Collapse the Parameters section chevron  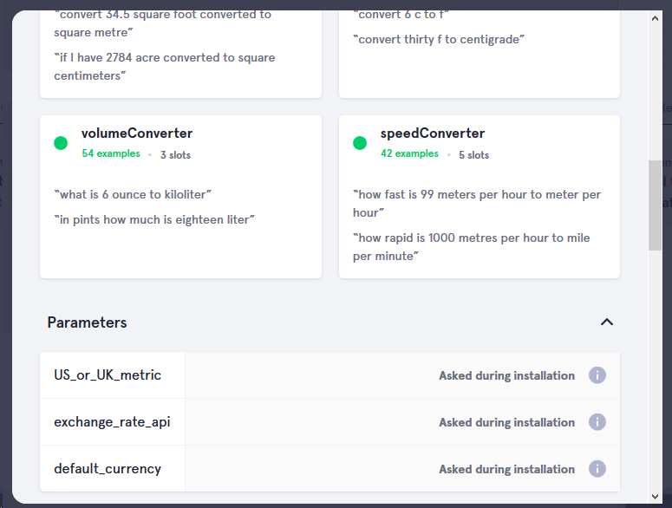click(x=607, y=322)
